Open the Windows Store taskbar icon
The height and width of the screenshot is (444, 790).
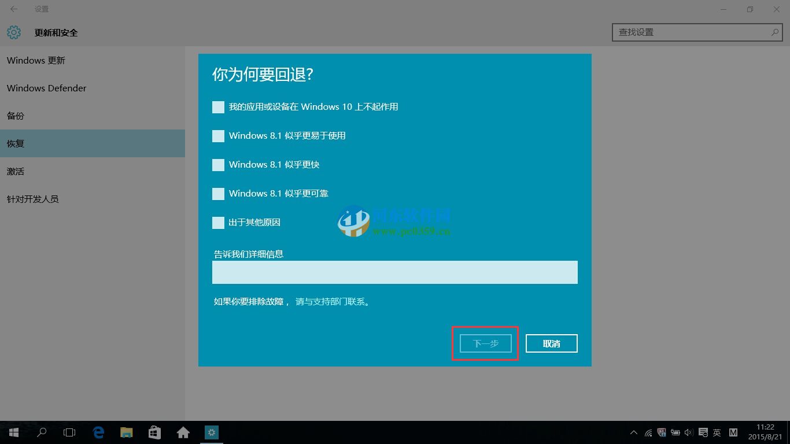[x=155, y=432]
